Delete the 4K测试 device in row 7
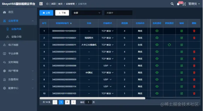This screenshot has width=203, height=111. pos(194,72)
